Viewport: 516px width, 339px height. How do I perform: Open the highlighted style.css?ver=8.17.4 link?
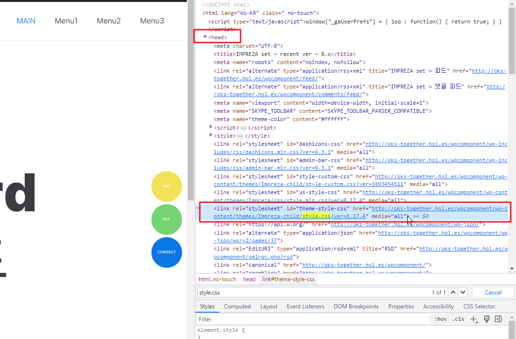pyautogui.click(x=333, y=216)
